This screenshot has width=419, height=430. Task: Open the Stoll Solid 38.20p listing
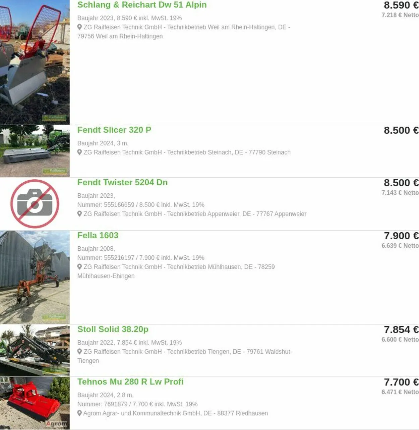click(x=113, y=329)
